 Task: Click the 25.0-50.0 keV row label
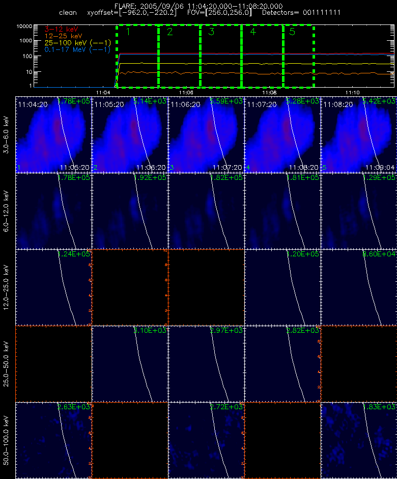pos(6,364)
